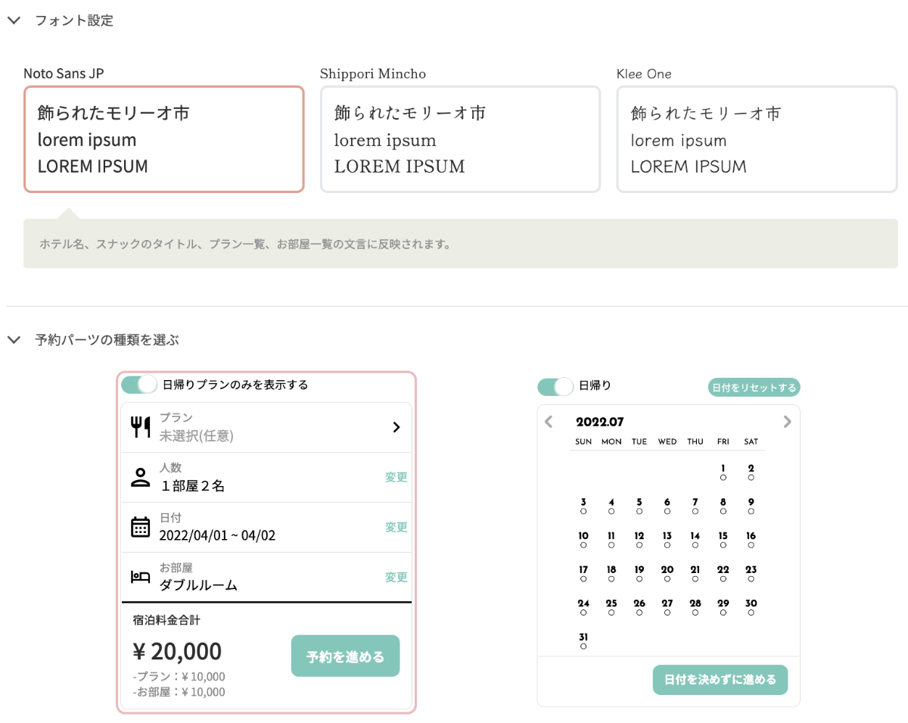
Task: Select July 15 in the calendar
Action: (723, 539)
